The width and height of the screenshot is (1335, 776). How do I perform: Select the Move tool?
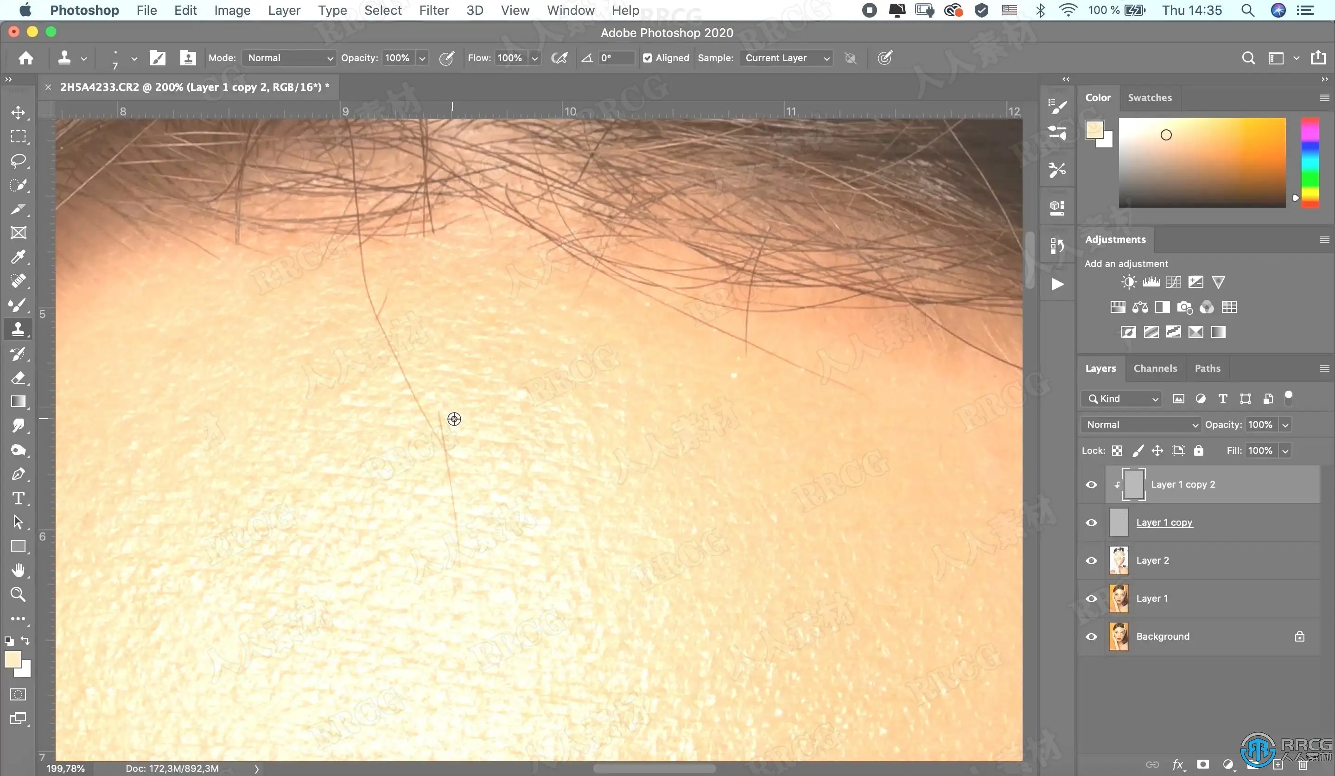18,113
